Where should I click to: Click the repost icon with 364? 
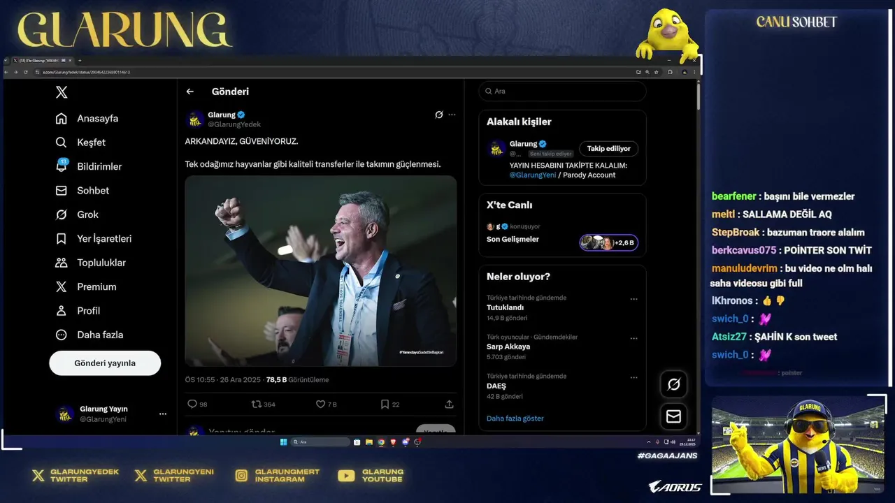pyautogui.click(x=257, y=404)
